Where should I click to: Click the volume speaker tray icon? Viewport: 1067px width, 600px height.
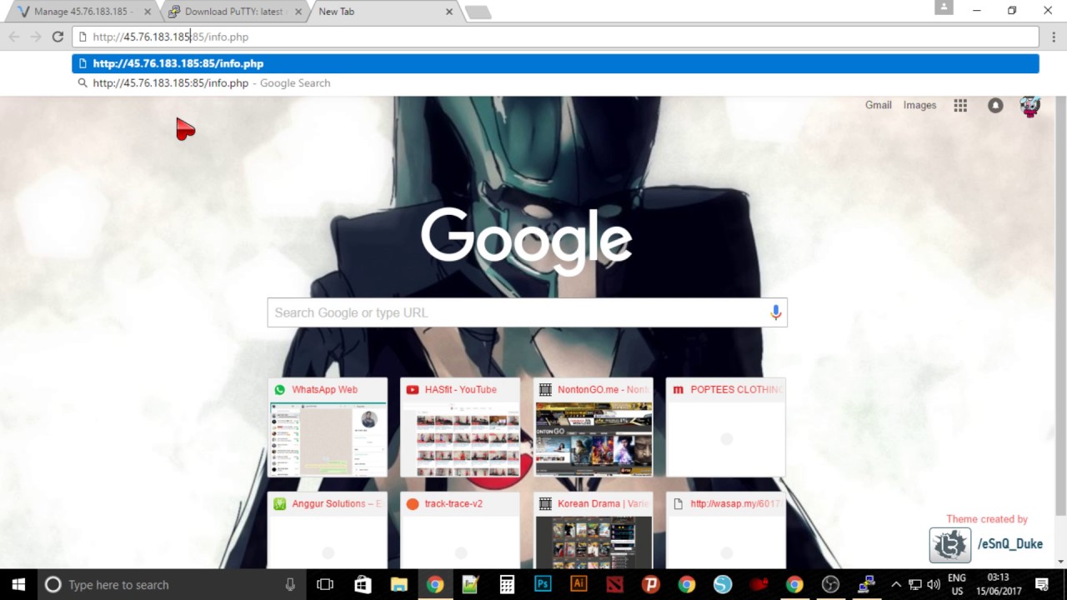click(x=934, y=584)
